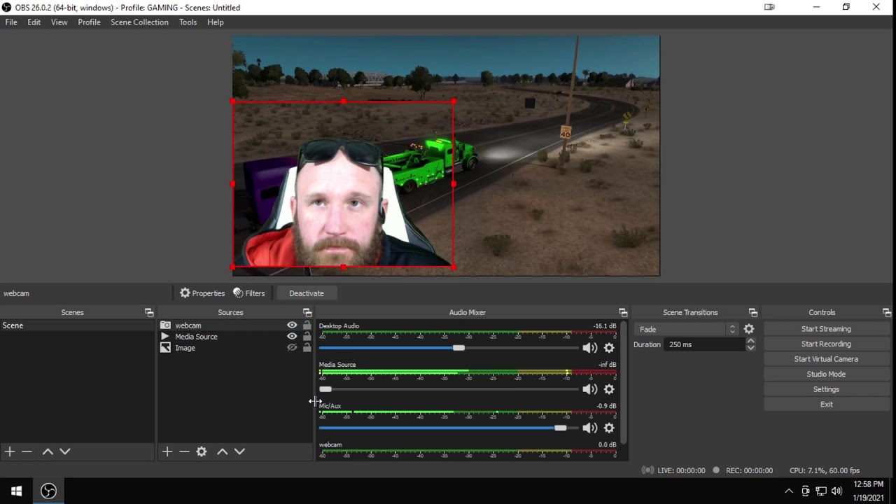Viewport: 896px width, 504px height.
Task: Click Media Source volume slider handle
Action: (x=325, y=389)
